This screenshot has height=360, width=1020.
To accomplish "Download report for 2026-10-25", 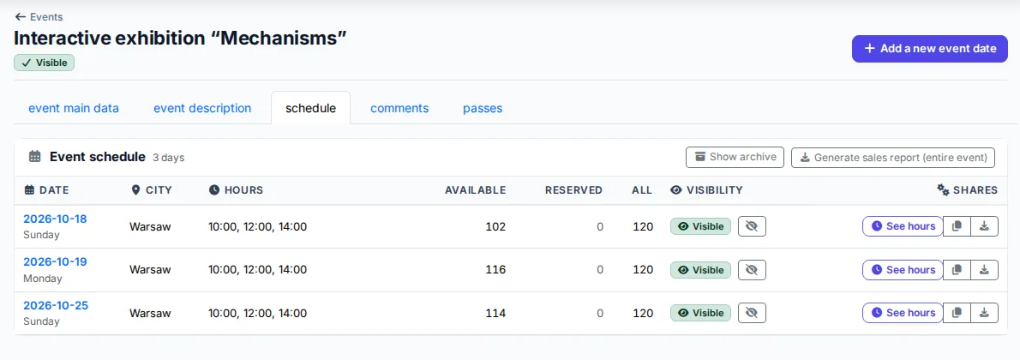I will click(984, 313).
